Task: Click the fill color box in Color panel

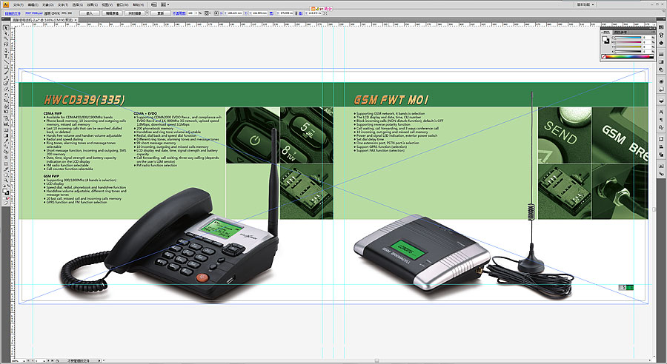Action: [x=603, y=41]
